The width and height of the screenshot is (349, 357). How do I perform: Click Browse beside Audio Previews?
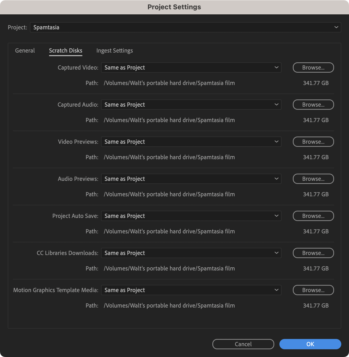point(313,179)
